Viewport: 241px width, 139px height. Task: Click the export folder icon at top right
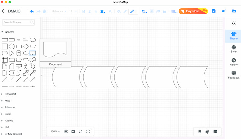[x=234, y=11]
